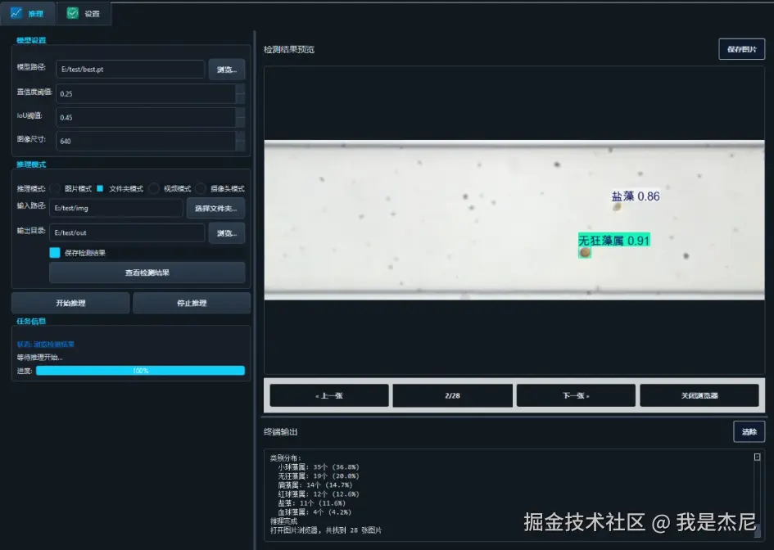This screenshot has height=550, width=774.
Task: Uncheck the 保存检测结果 save results checkbox
Action: [x=54, y=255]
